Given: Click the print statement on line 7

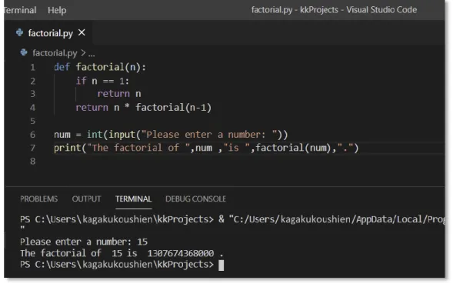Looking at the screenshot, I should [x=206, y=148].
